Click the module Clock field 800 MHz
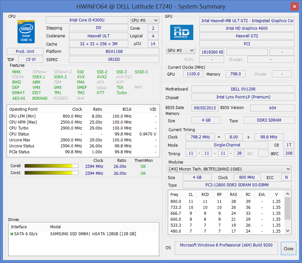302x263 pixels. tap(247, 177)
